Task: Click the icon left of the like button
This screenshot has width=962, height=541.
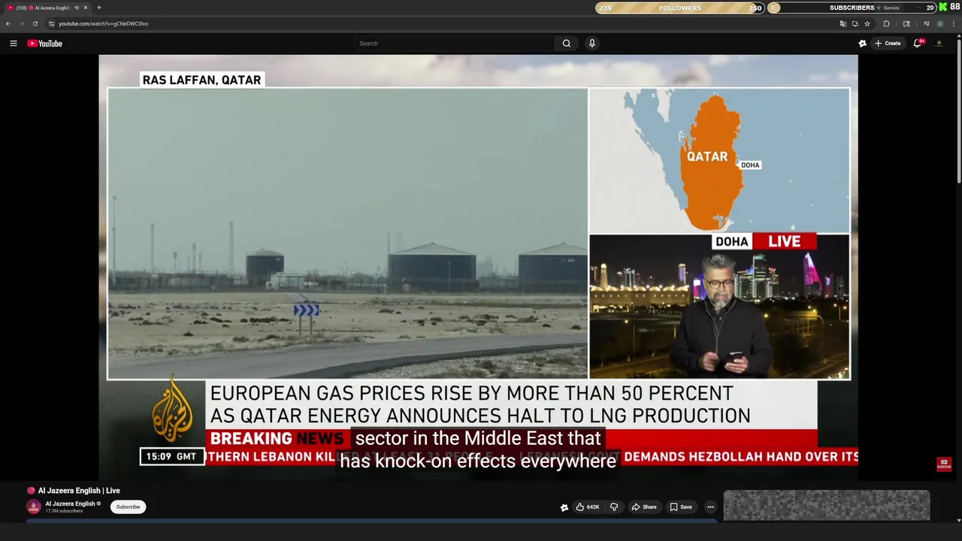Action: tap(564, 507)
